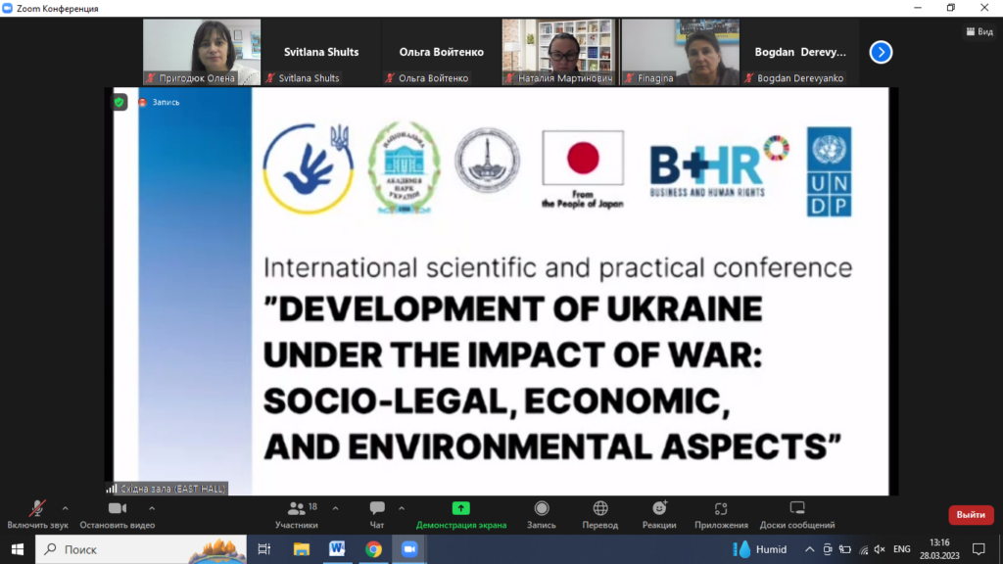Start sharing with Демонстрация экрана
This screenshot has height=564, width=1003.
tap(460, 513)
